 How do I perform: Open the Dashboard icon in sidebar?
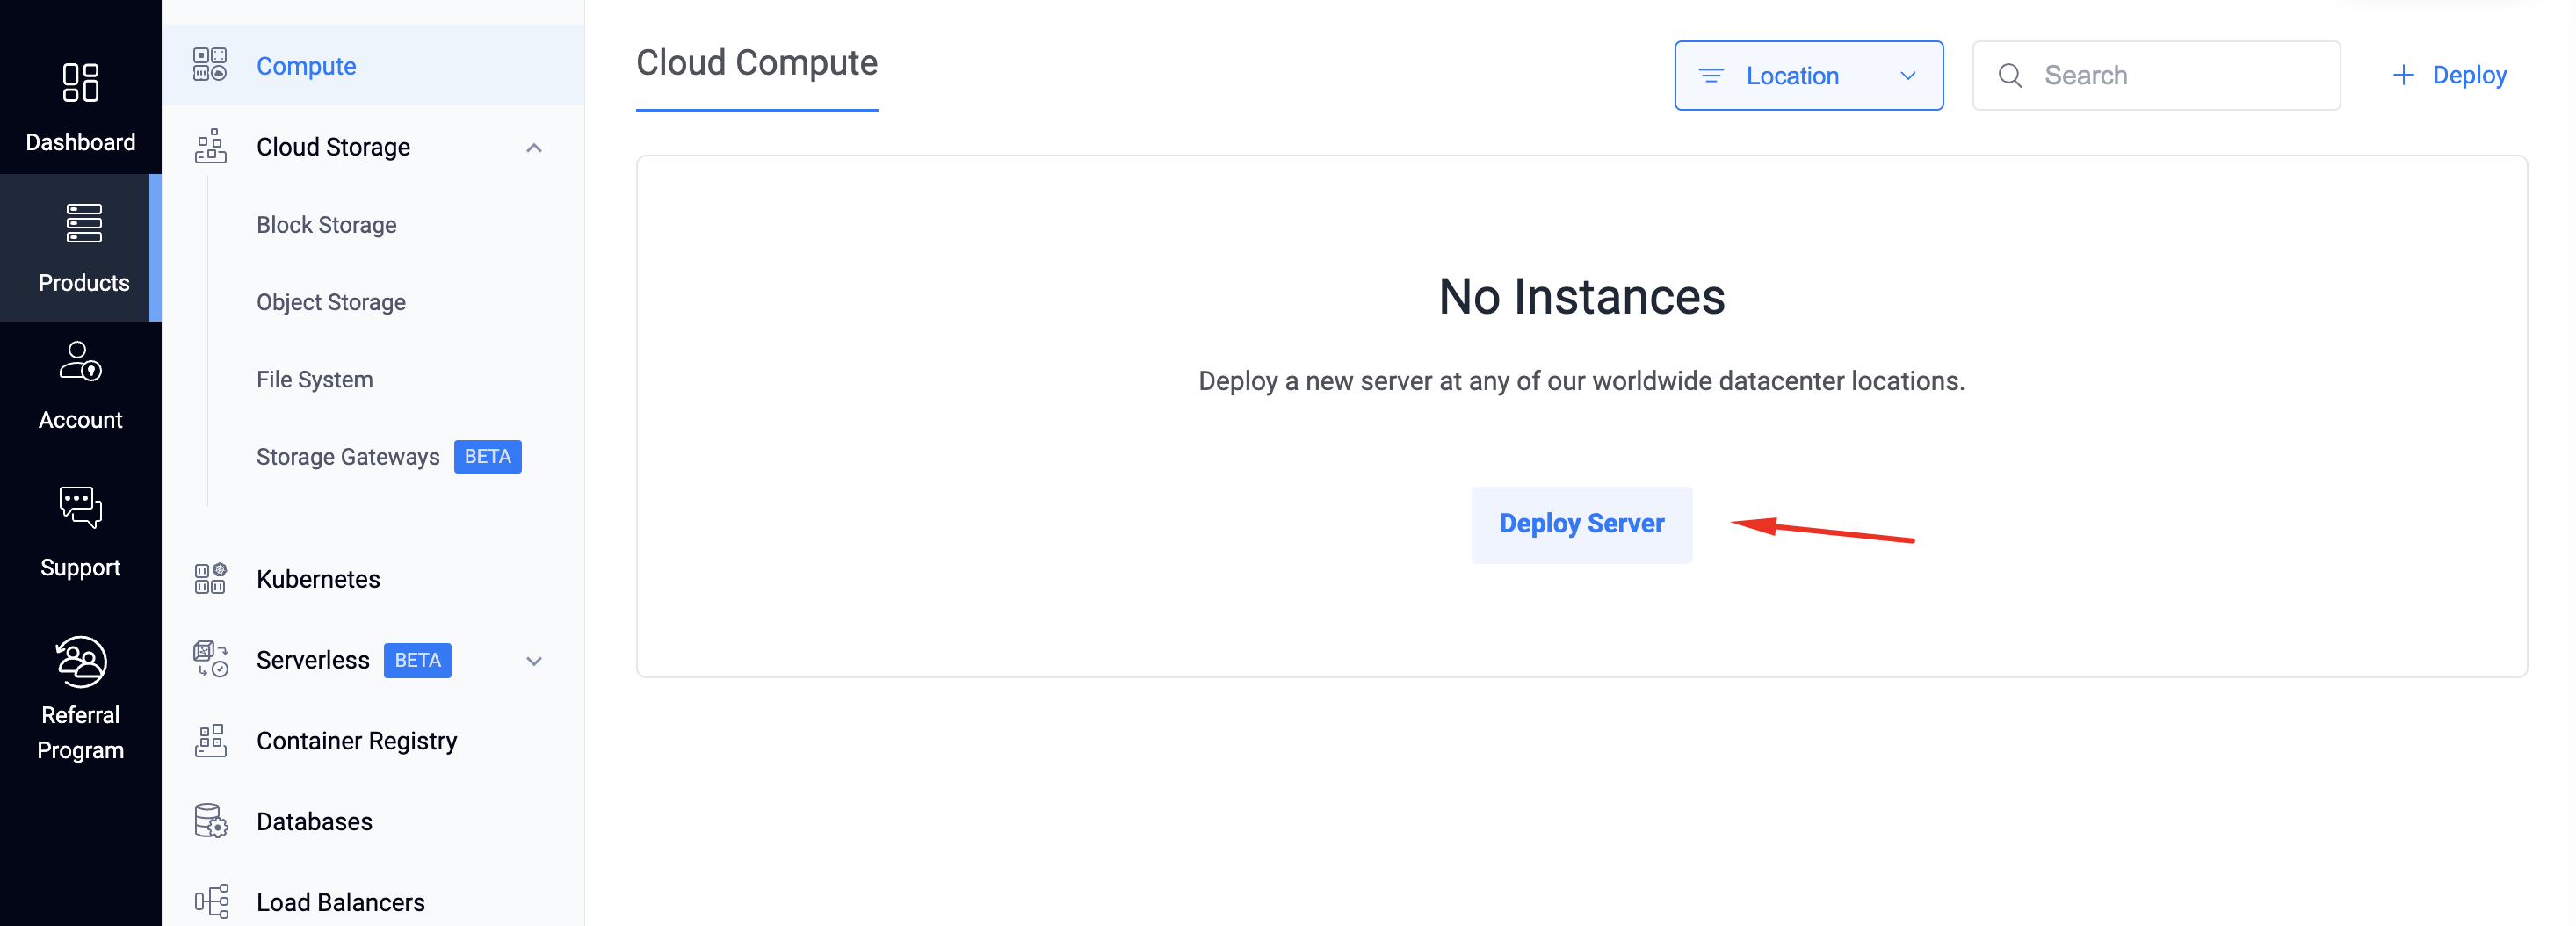tap(80, 83)
